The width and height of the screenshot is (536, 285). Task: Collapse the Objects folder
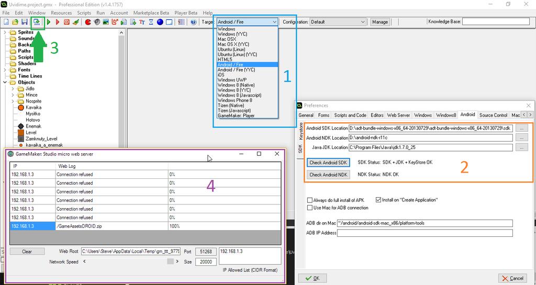pos(5,82)
